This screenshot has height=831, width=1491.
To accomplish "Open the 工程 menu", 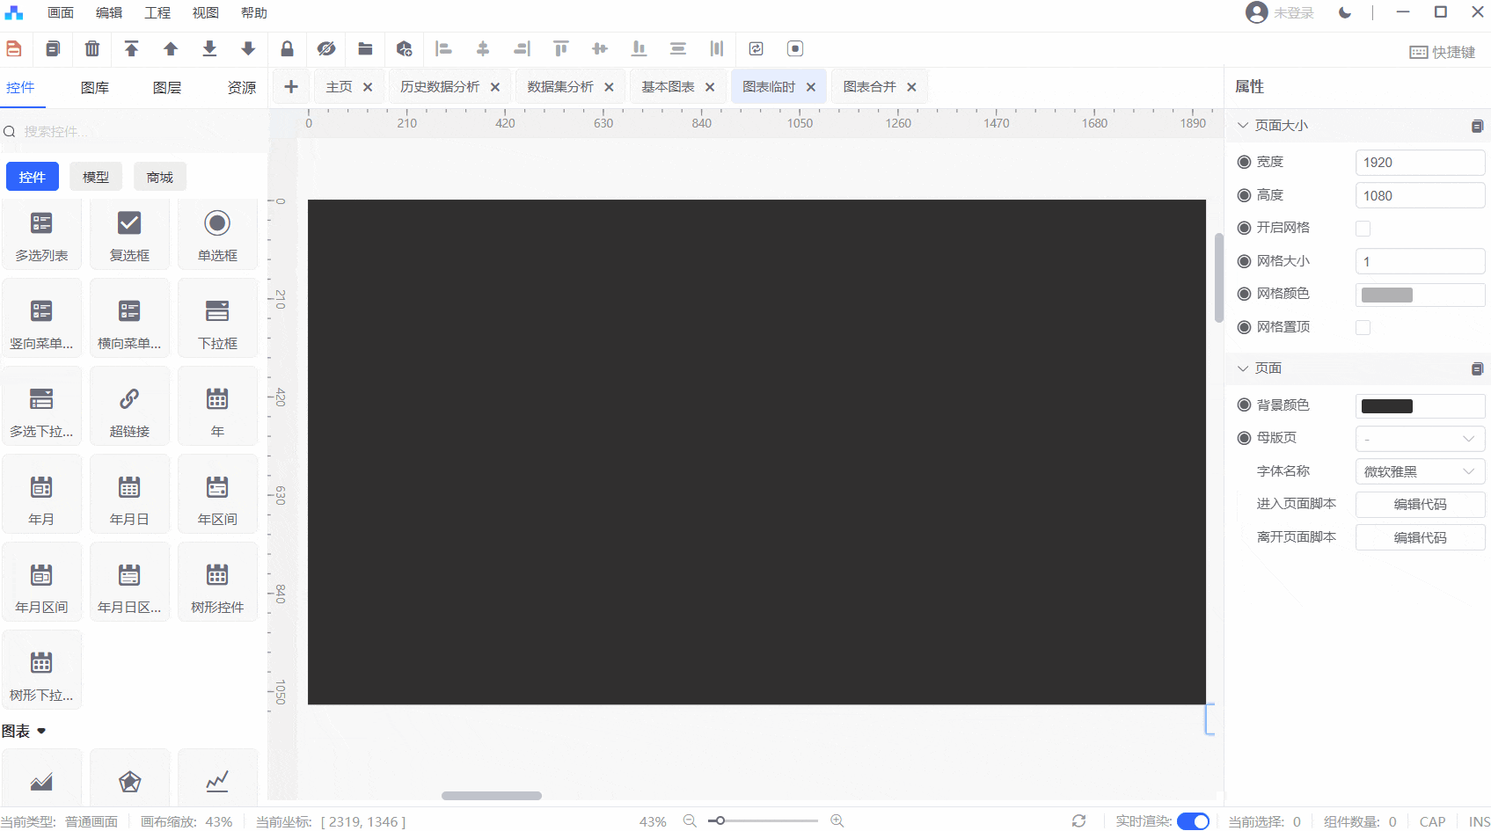I will (x=157, y=13).
